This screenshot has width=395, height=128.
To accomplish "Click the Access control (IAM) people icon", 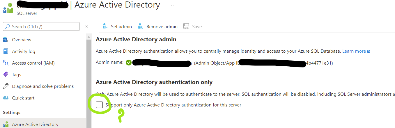I will (x=6, y=63).
